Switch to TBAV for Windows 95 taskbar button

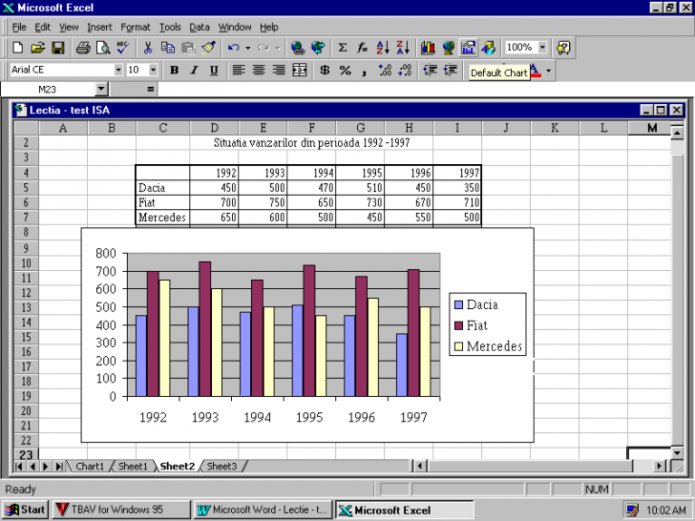pos(121,510)
